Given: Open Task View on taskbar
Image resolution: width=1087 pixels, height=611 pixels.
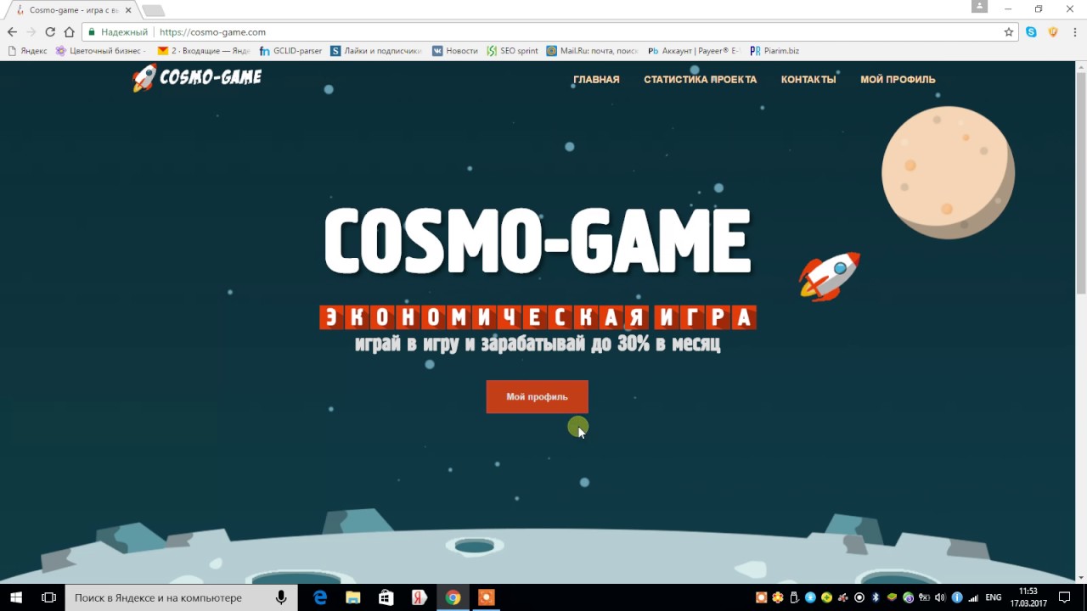Looking at the screenshot, I should click(x=48, y=597).
